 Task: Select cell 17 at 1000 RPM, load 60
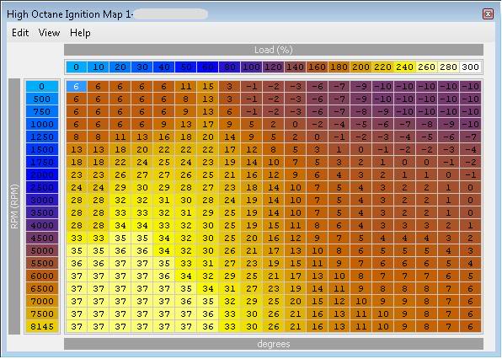coord(208,124)
